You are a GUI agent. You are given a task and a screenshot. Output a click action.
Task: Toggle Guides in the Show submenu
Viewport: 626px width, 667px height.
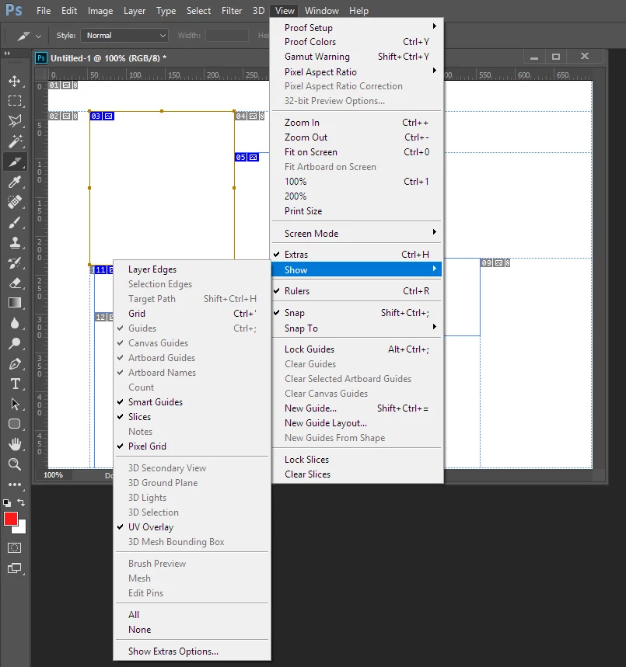[x=192, y=328]
